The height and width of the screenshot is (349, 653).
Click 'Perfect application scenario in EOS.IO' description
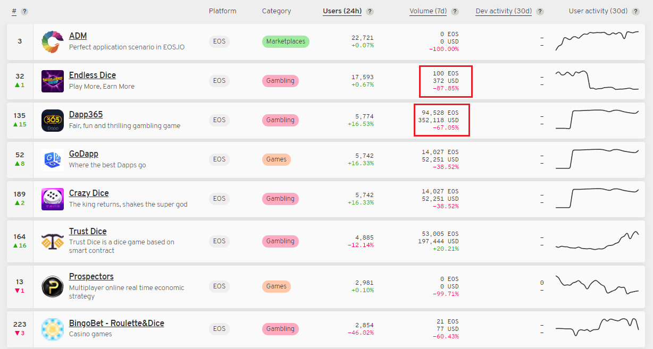(x=127, y=47)
